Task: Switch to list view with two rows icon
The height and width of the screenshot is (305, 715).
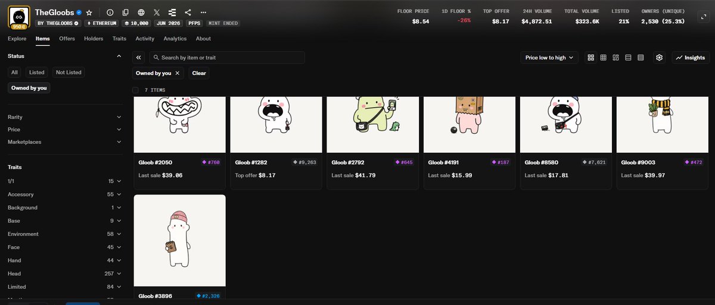Action: [628, 58]
